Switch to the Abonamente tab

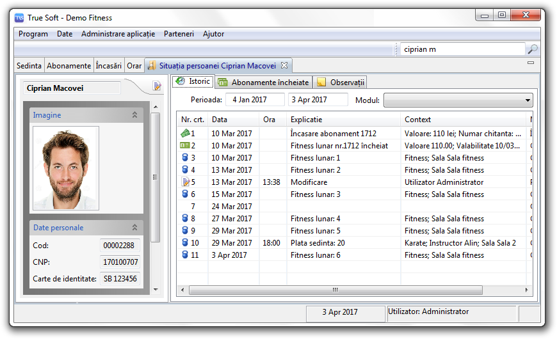(x=69, y=66)
